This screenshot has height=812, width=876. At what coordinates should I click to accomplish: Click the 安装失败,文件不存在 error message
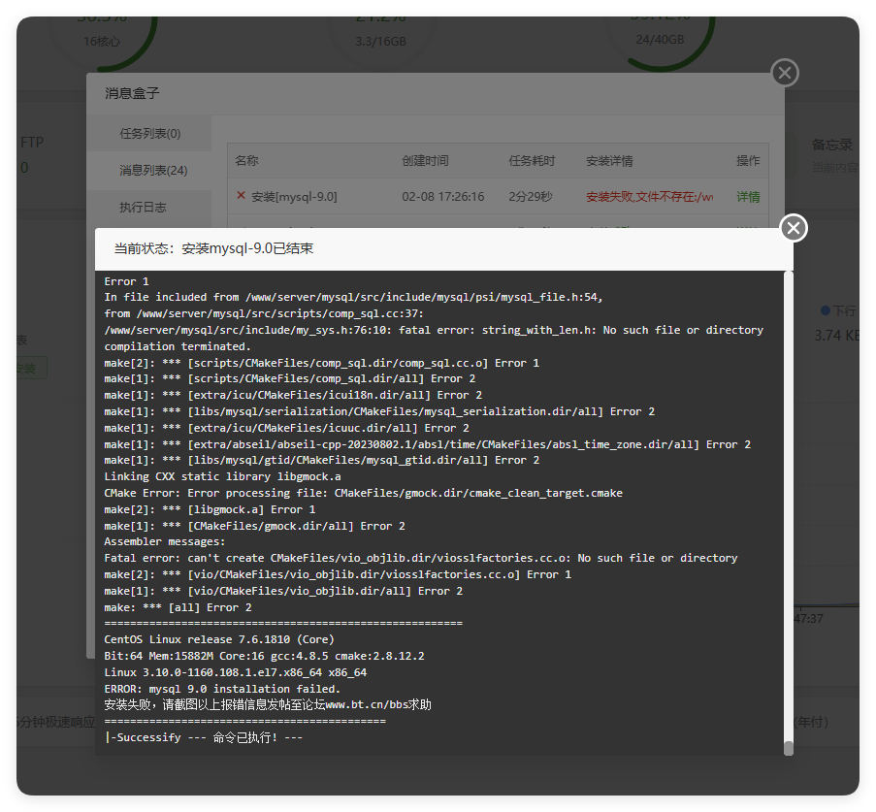[x=649, y=197]
